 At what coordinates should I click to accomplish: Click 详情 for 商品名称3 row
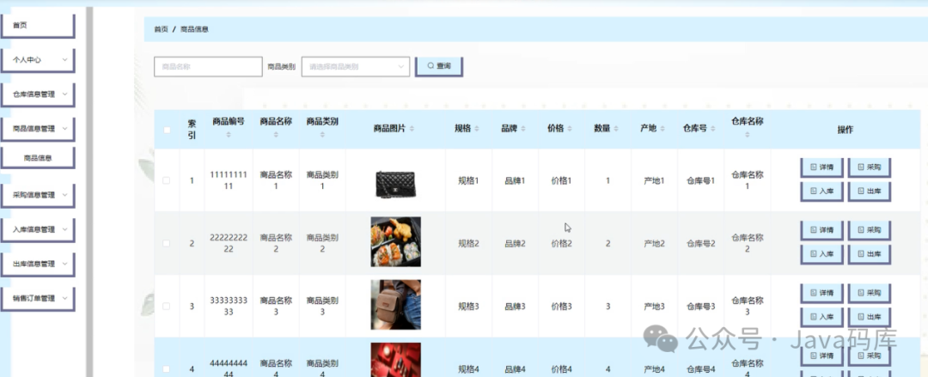click(822, 293)
